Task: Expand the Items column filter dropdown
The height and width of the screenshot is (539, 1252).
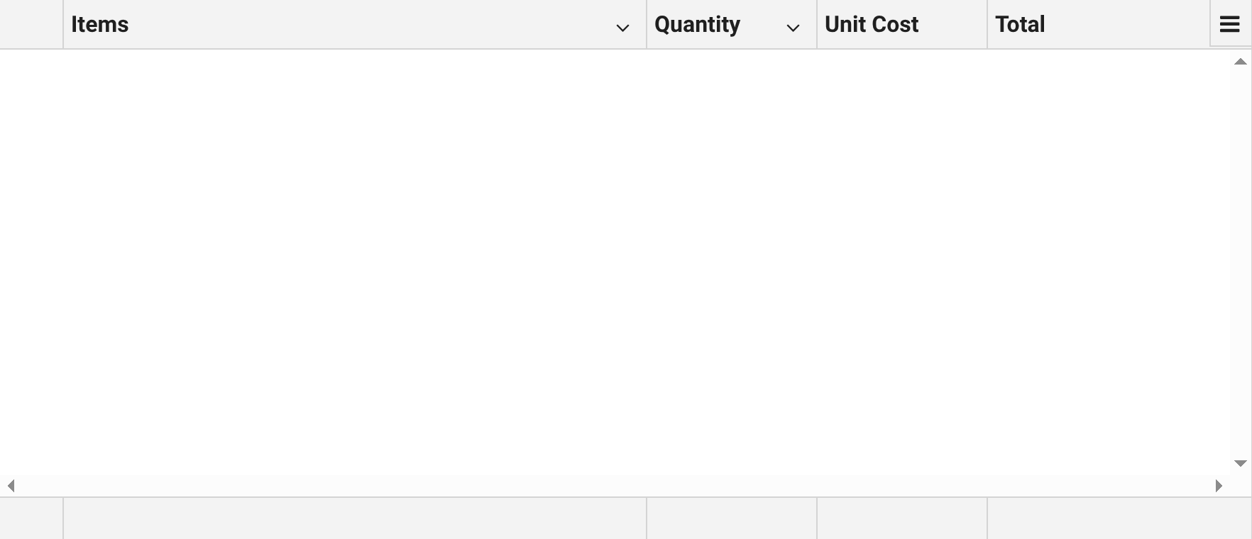Action: click(622, 28)
